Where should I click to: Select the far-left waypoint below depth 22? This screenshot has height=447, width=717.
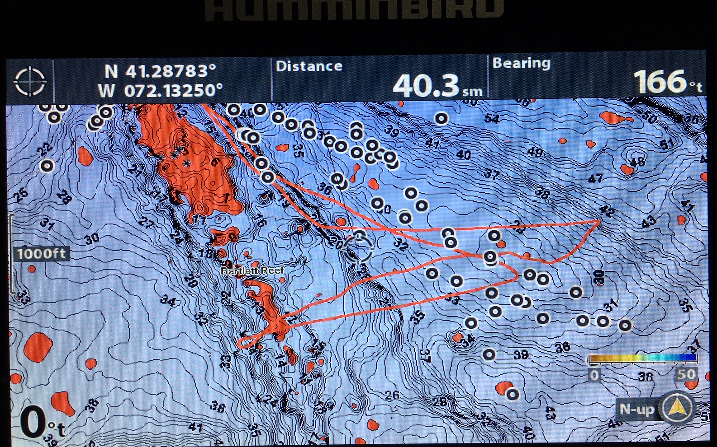coord(47,166)
